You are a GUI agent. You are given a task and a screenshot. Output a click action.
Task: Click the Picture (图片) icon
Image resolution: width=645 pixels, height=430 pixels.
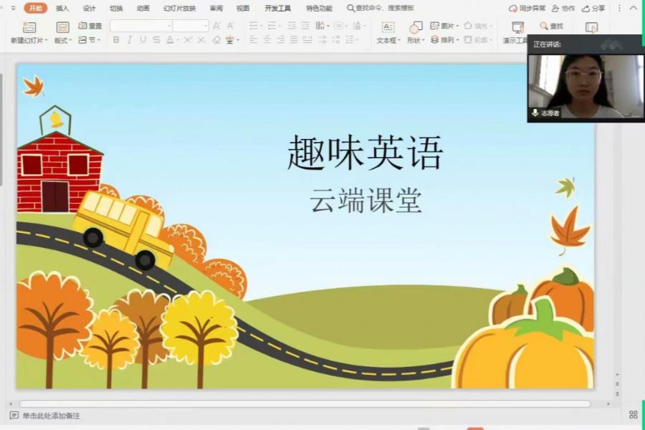(x=435, y=26)
